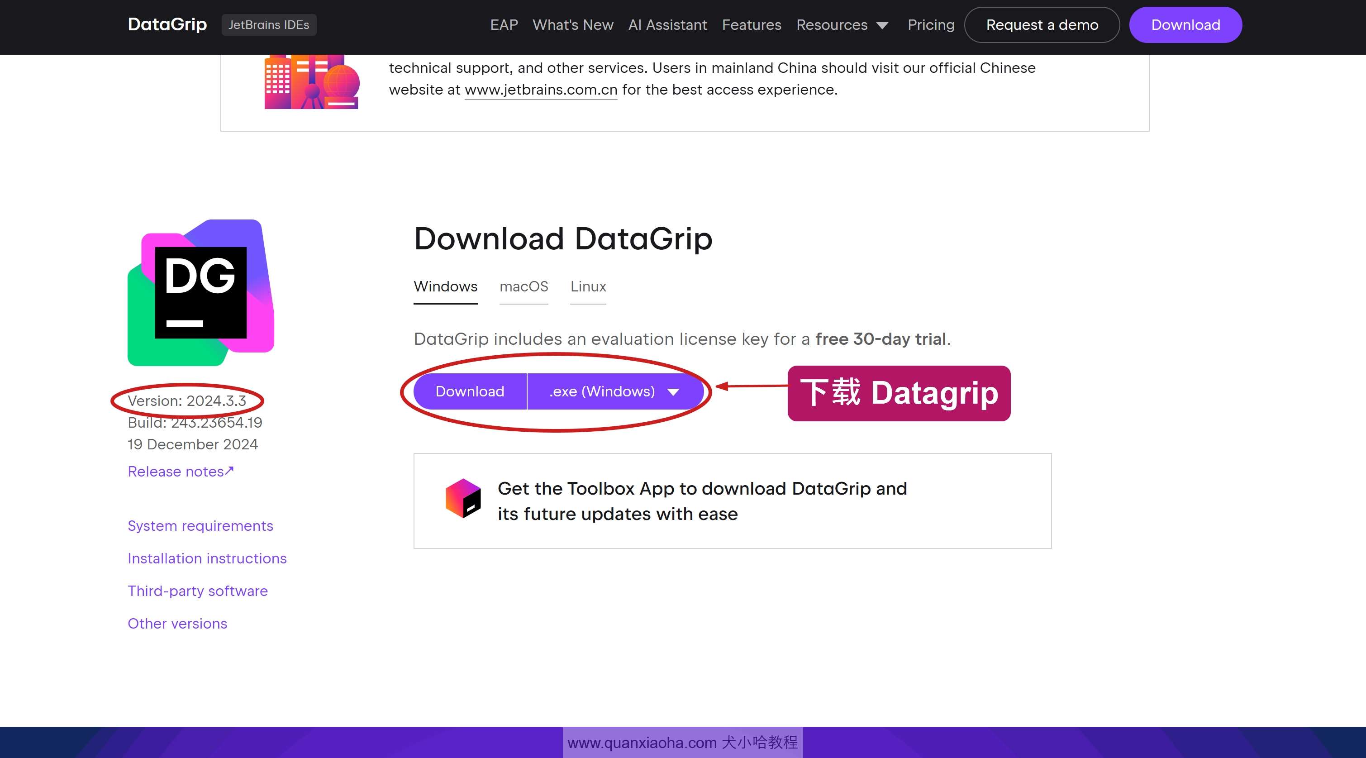Click the Windows tab toggle
This screenshot has width=1366, height=758.
click(x=445, y=286)
